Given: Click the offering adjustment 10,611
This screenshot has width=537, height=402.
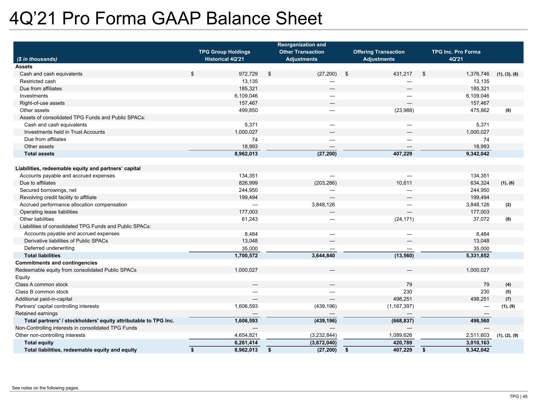Looking at the screenshot, I should pyautogui.click(x=404, y=183).
